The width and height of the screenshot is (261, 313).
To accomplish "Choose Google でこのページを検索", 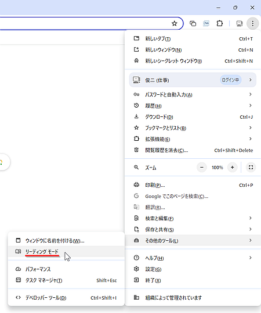I will (x=193, y=197).
